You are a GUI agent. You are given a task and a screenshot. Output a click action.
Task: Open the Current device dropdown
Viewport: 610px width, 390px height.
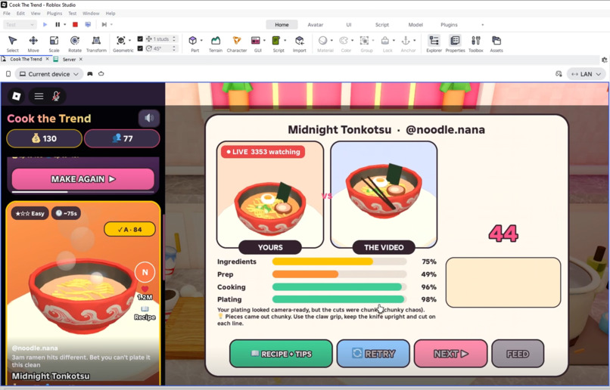pyautogui.click(x=49, y=74)
